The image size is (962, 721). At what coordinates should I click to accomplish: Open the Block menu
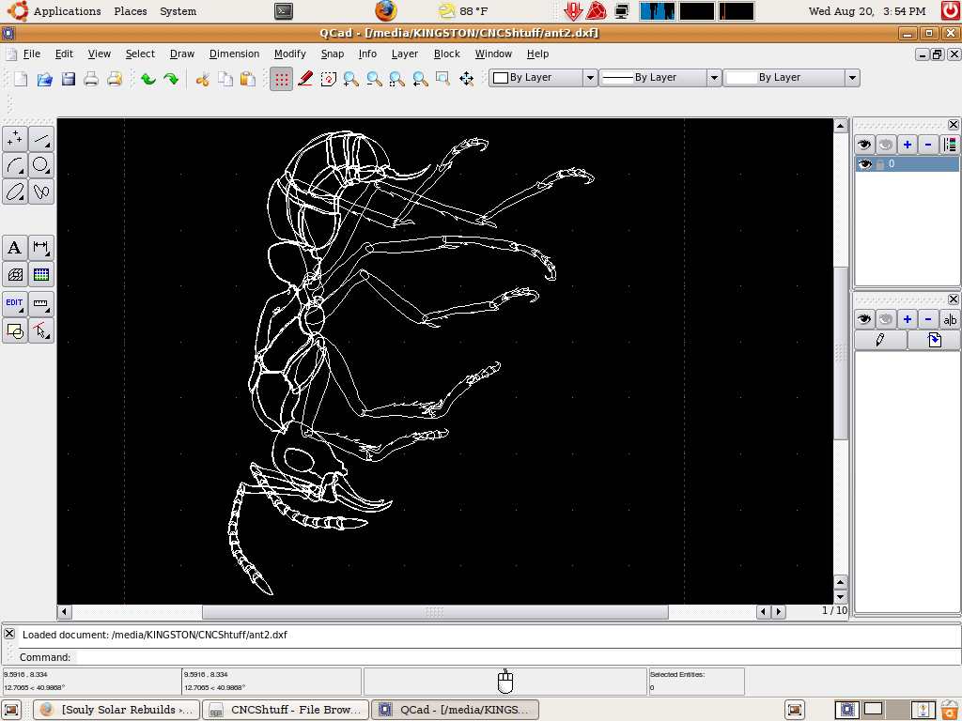(446, 54)
